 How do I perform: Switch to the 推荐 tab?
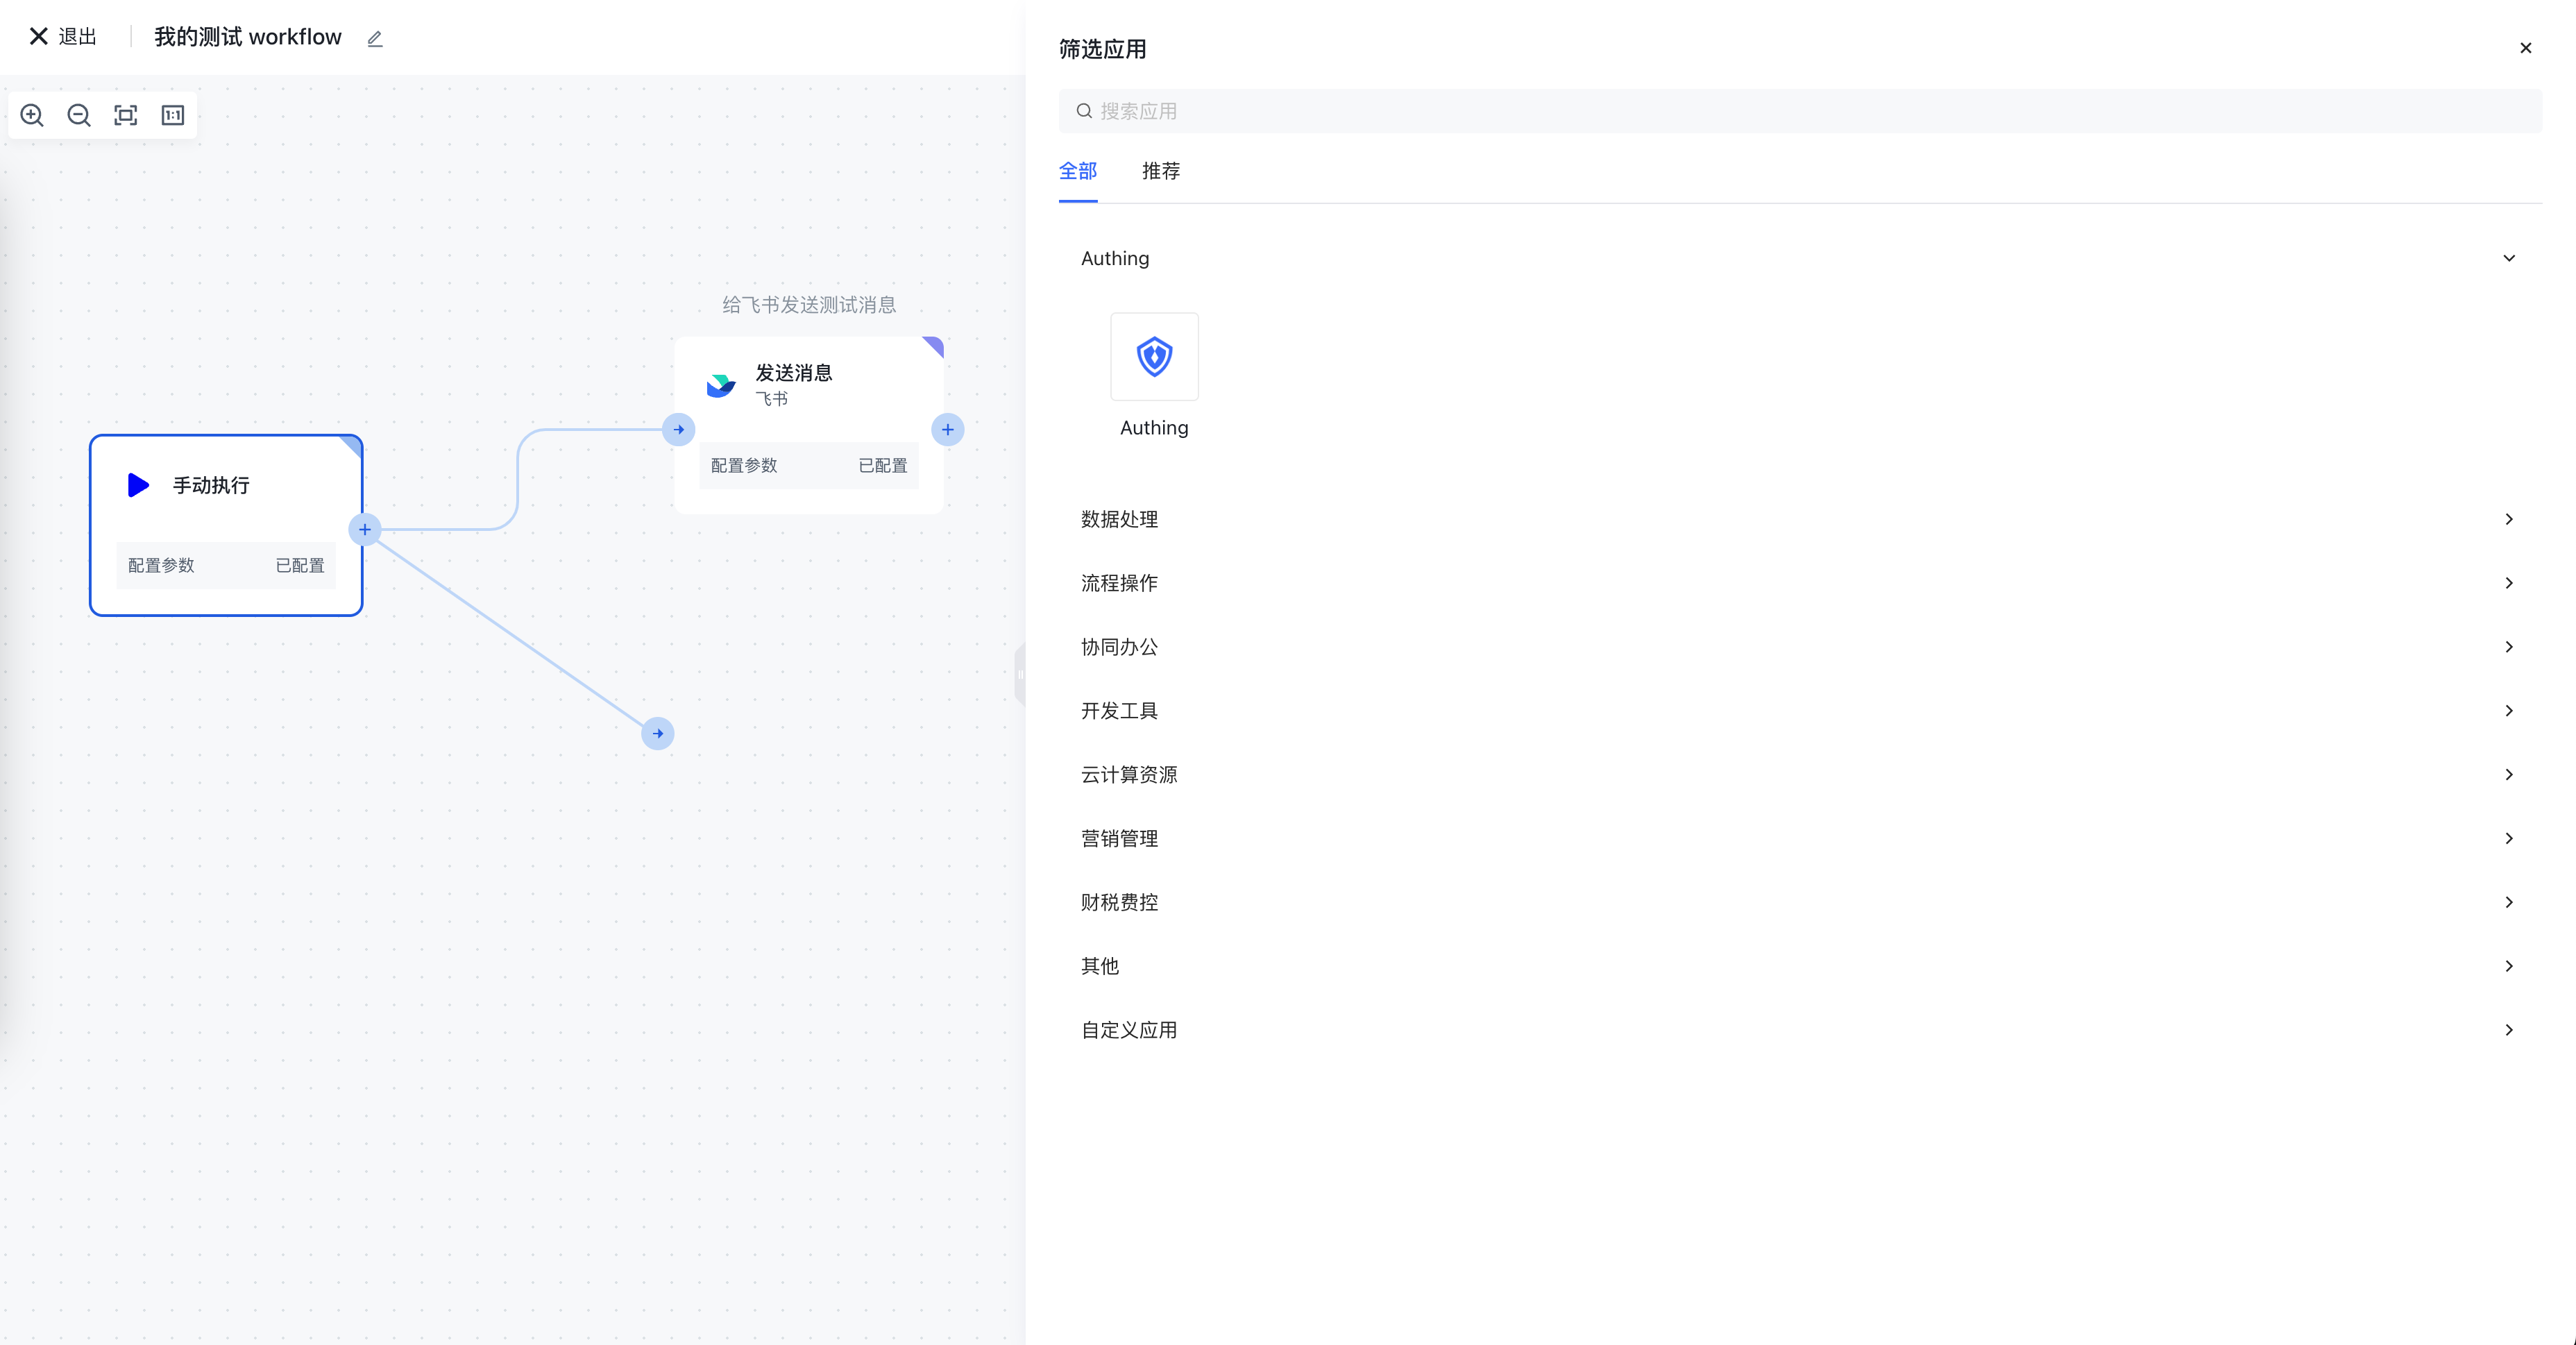point(1160,171)
